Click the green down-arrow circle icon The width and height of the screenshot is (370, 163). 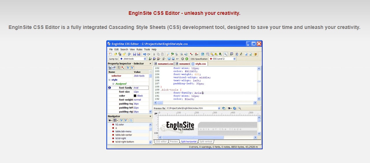(x=186, y=59)
